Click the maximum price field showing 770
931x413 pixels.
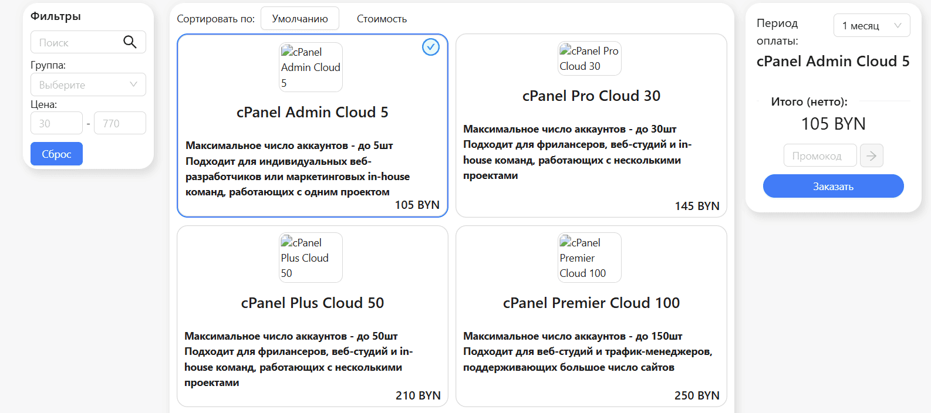click(120, 123)
